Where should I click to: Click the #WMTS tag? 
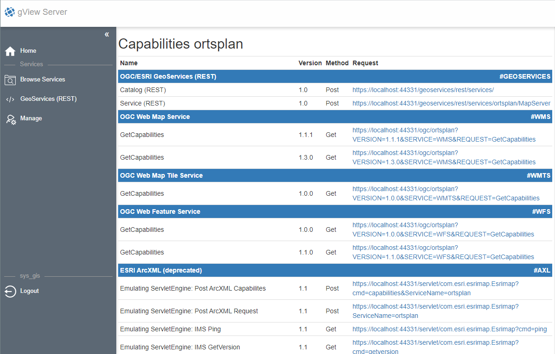click(539, 175)
